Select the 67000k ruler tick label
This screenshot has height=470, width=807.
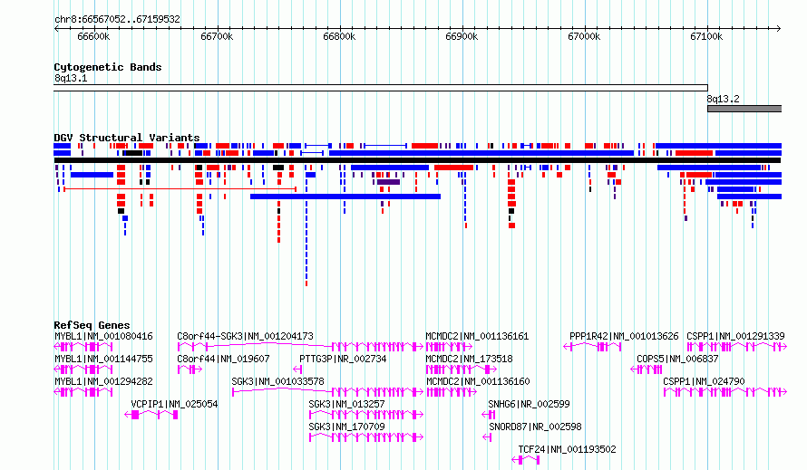(584, 36)
